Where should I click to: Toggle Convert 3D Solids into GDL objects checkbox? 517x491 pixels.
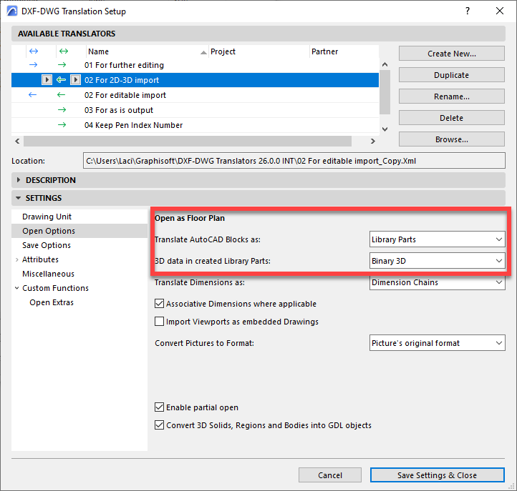(159, 425)
